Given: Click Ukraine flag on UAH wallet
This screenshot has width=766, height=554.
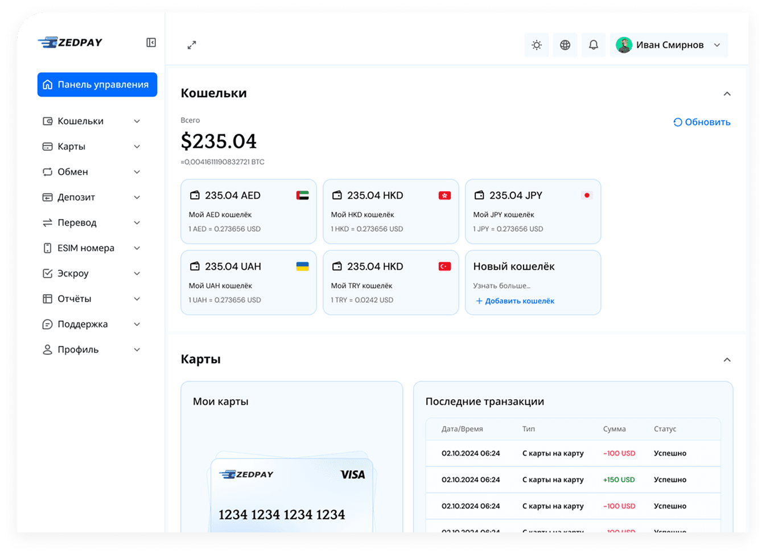Looking at the screenshot, I should click(x=303, y=266).
